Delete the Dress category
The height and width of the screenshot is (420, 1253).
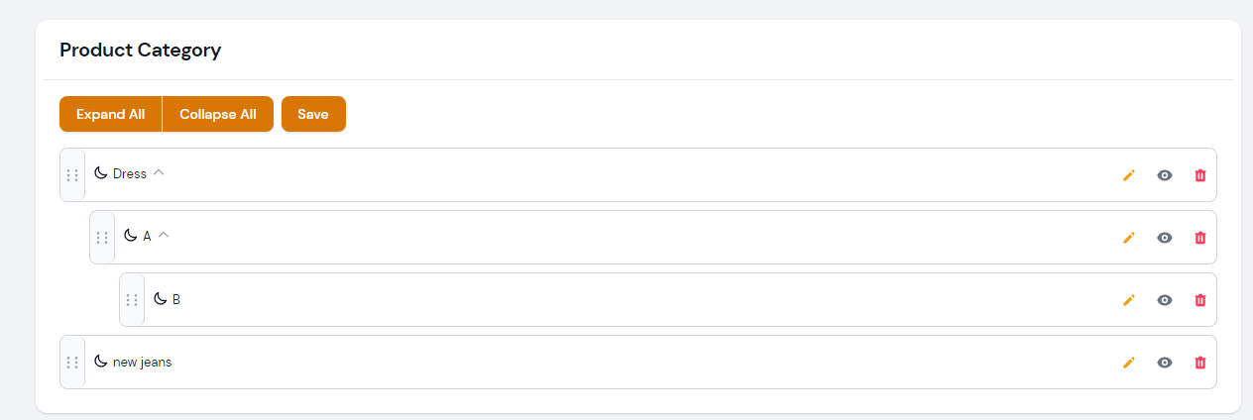(1200, 175)
